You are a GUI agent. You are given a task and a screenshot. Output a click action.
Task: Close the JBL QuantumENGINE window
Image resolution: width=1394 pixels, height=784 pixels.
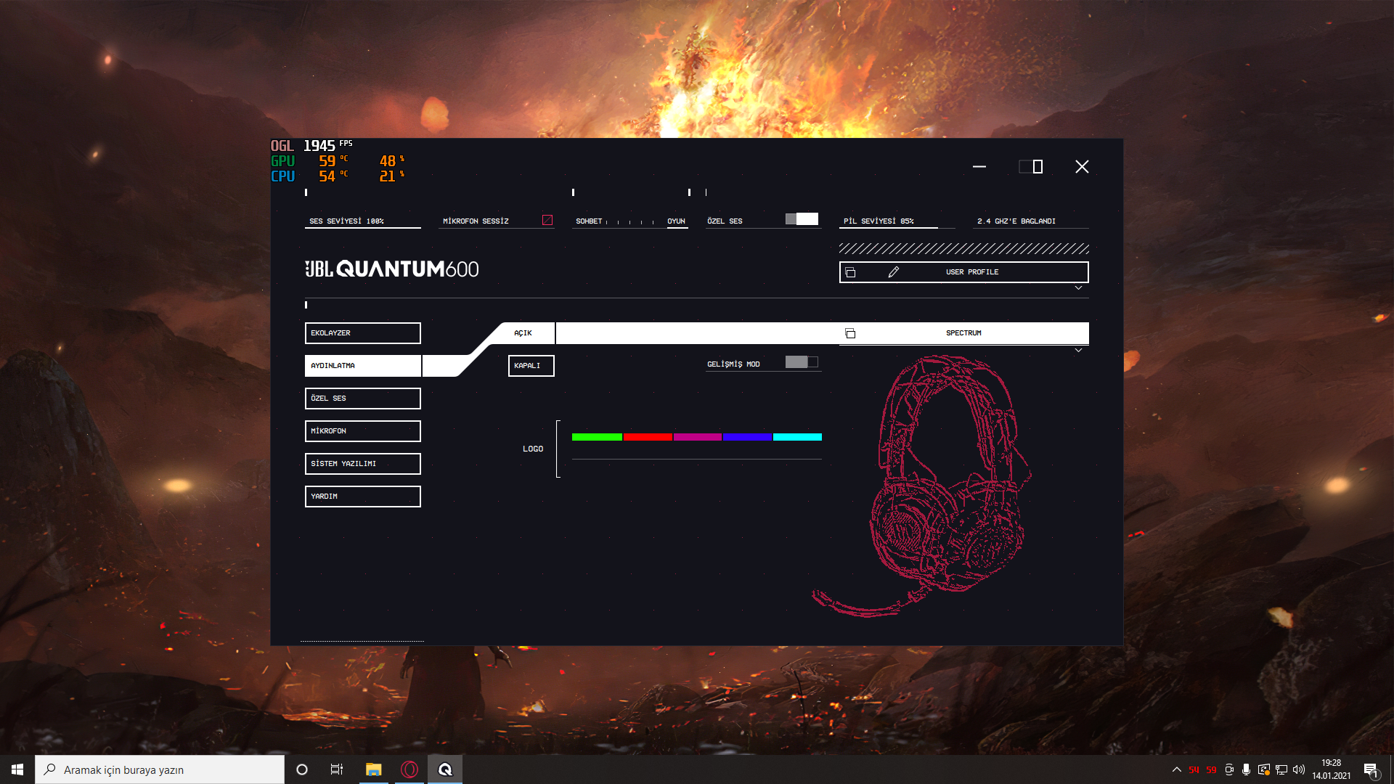(x=1082, y=167)
